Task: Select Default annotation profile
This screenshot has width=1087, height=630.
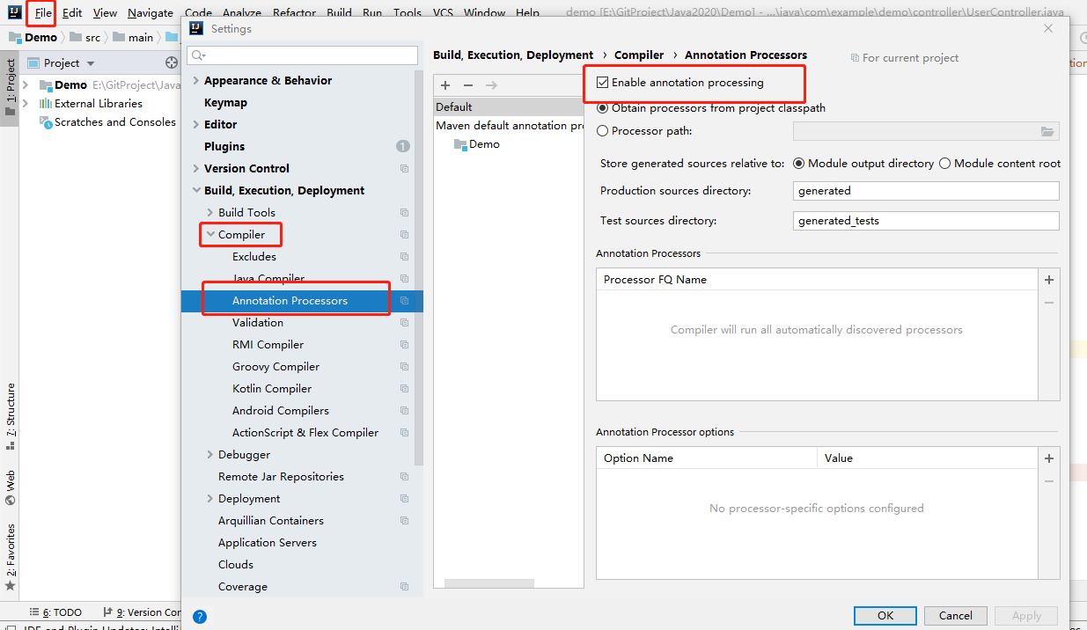Action: (x=509, y=107)
